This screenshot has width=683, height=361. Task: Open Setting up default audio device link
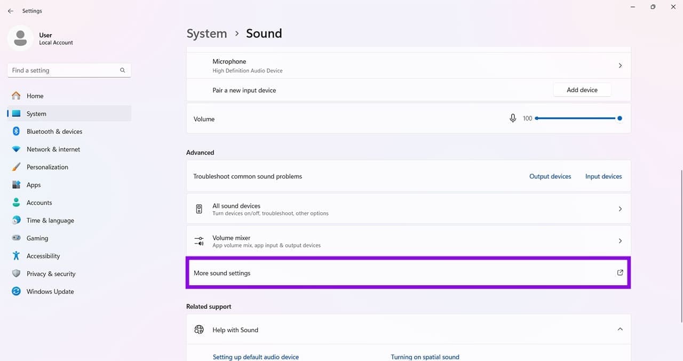click(256, 357)
